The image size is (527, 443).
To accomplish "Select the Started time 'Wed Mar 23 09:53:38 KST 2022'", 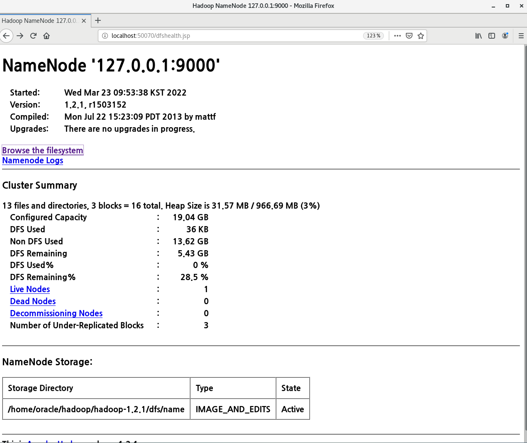I will pos(125,93).
